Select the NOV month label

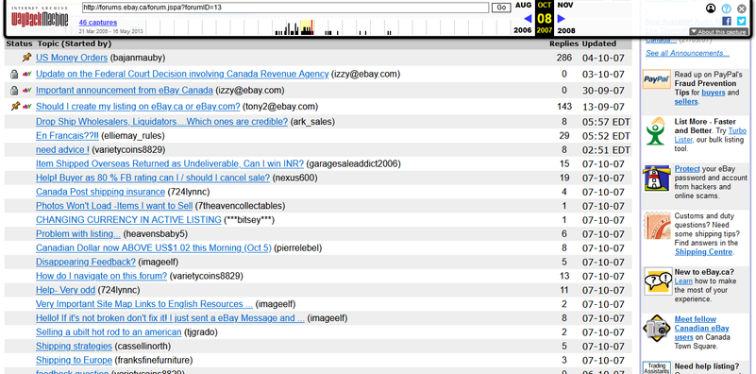coord(565,5)
